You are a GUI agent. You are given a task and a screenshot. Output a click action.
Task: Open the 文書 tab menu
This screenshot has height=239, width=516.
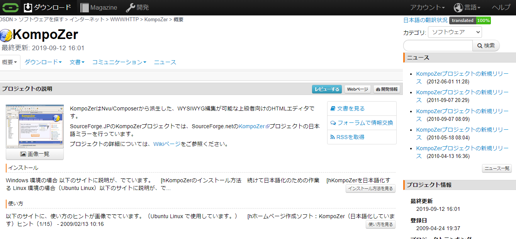pos(77,62)
